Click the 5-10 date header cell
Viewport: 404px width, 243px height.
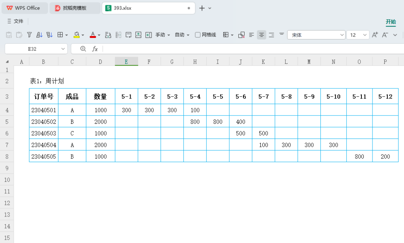click(x=333, y=96)
